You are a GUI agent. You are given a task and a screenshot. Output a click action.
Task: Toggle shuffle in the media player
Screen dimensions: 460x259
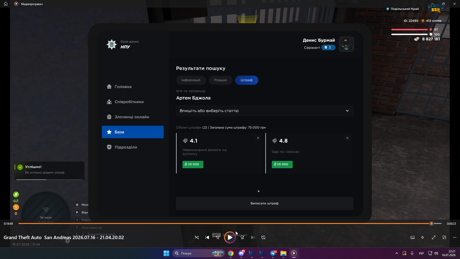(197, 237)
